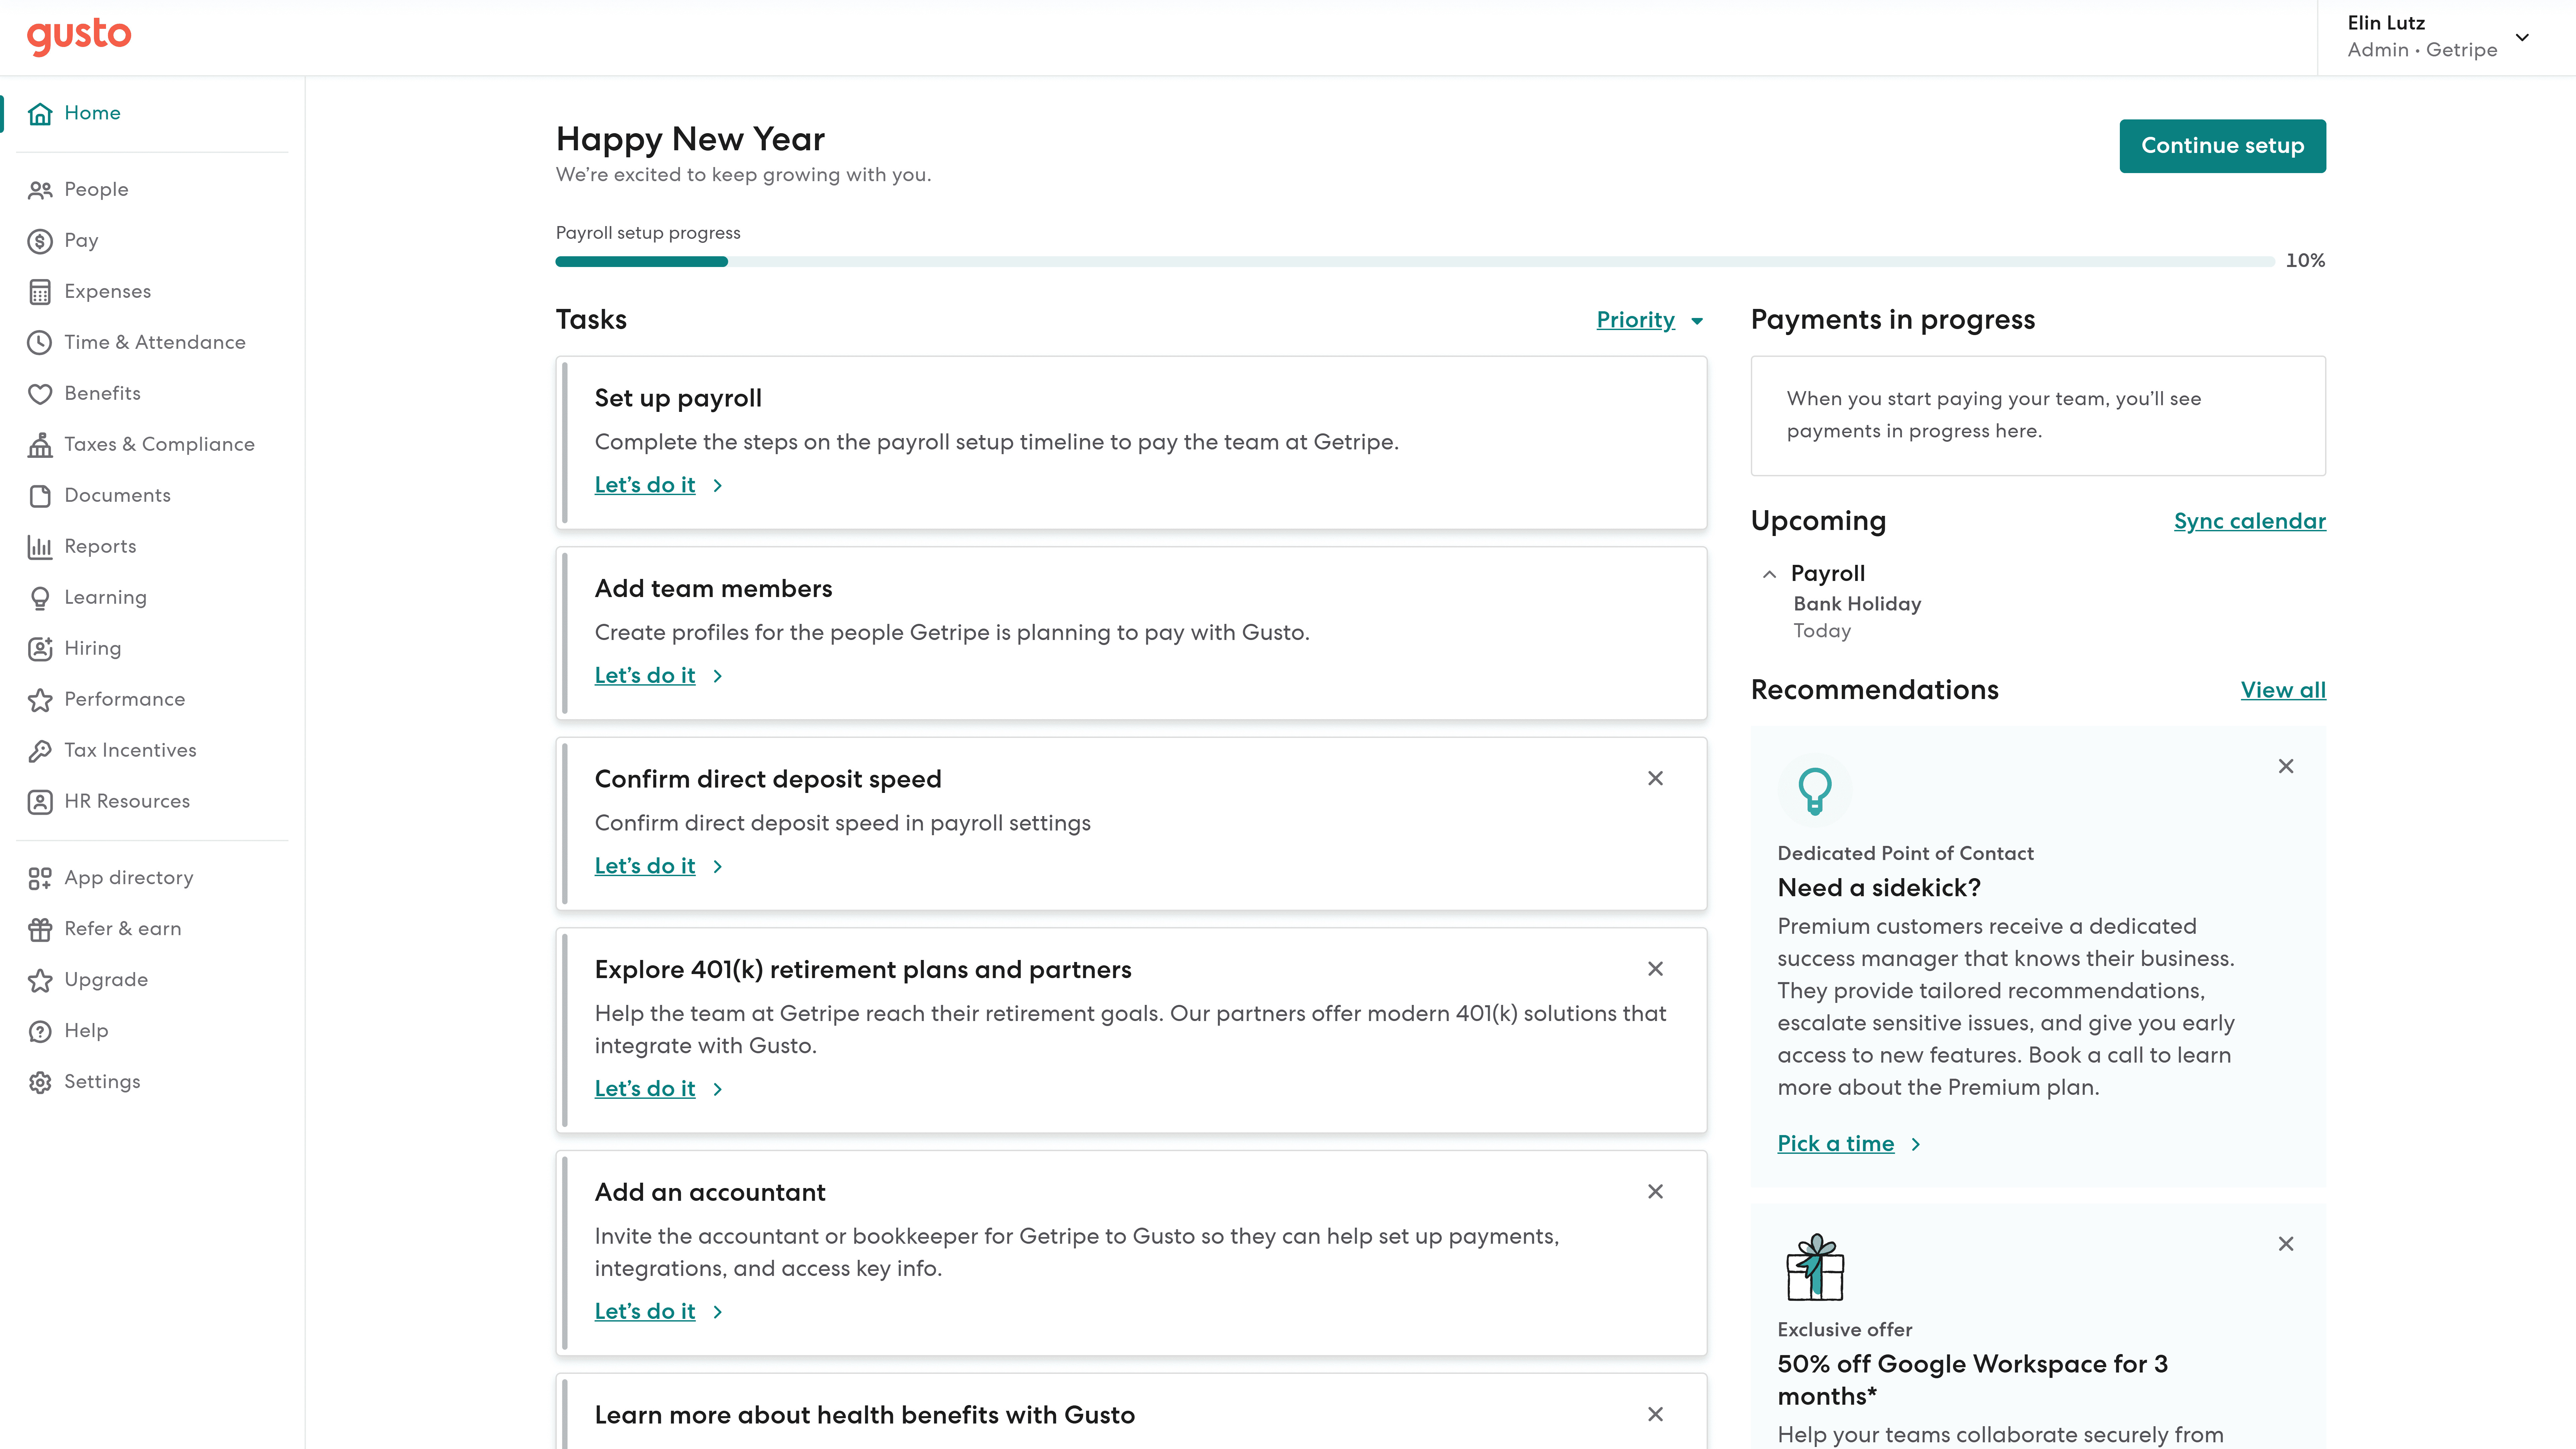Click the Documents file icon
Screen dimensions: 2576x1449
[40, 496]
